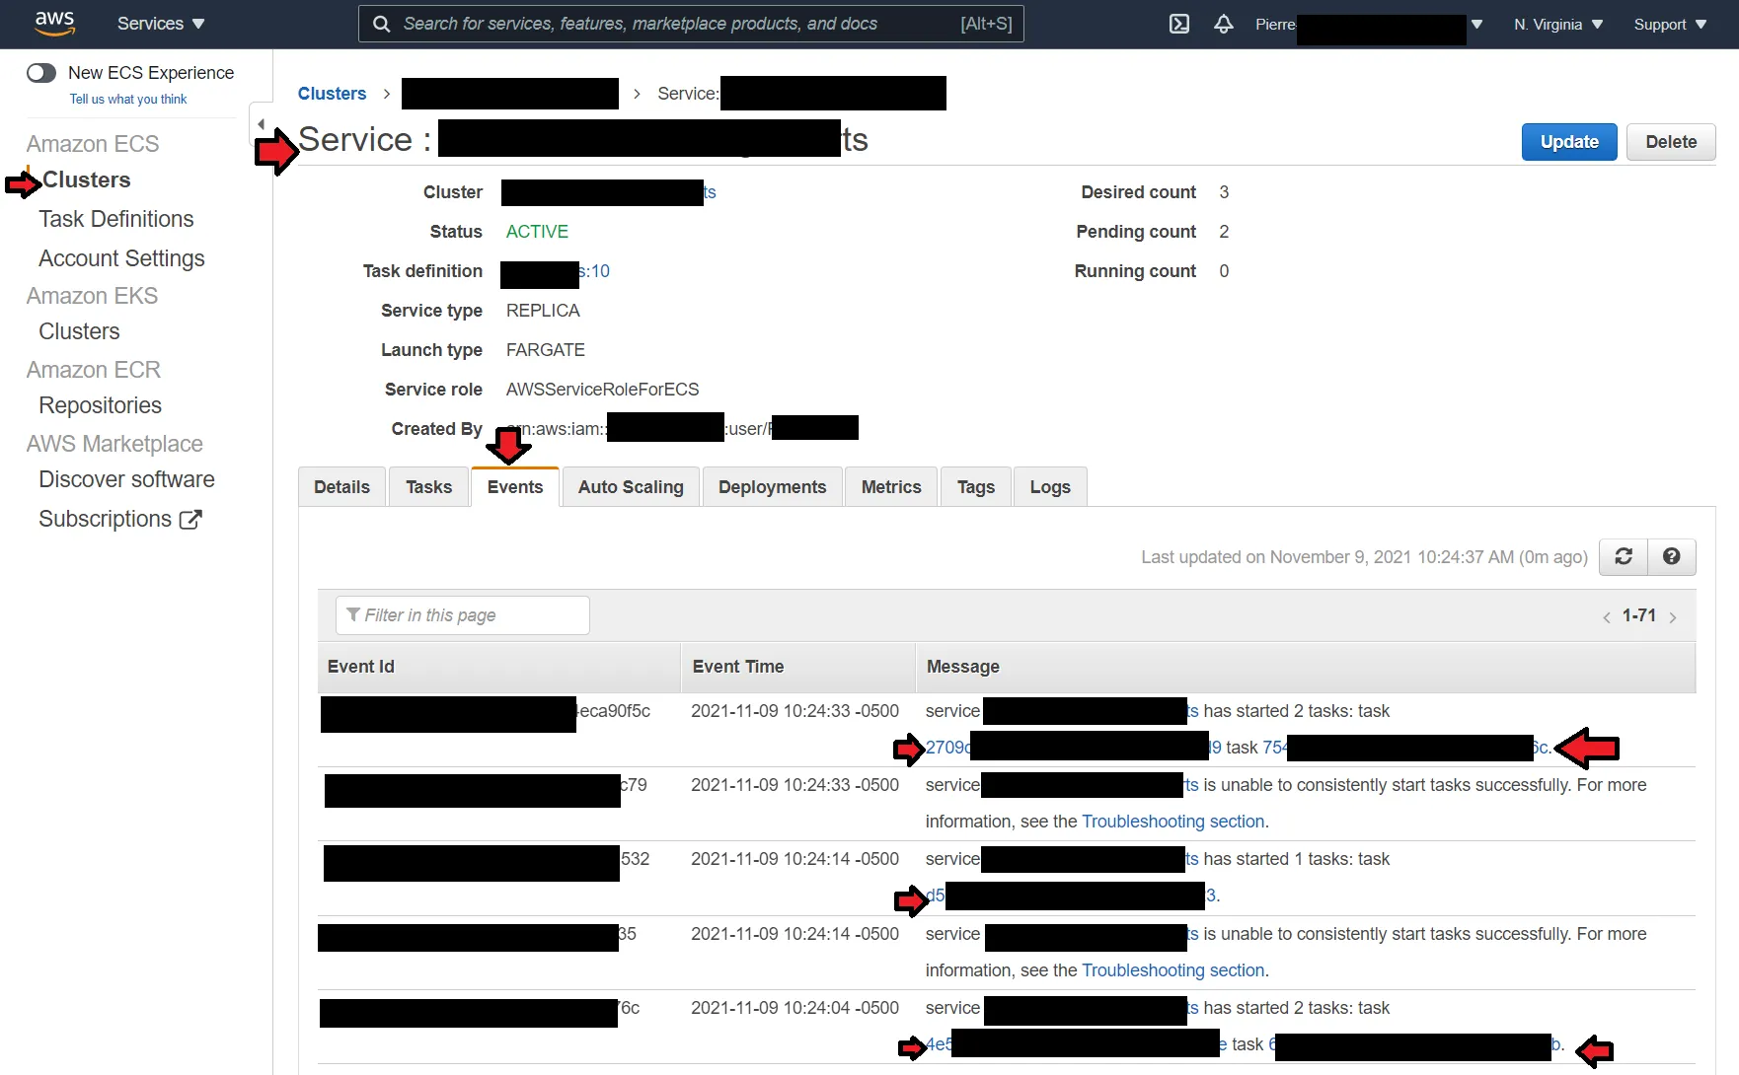Open the events help question icon
The image size is (1739, 1075).
click(1671, 556)
